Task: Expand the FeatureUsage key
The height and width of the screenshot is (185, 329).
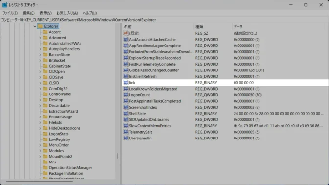Action: (40, 117)
